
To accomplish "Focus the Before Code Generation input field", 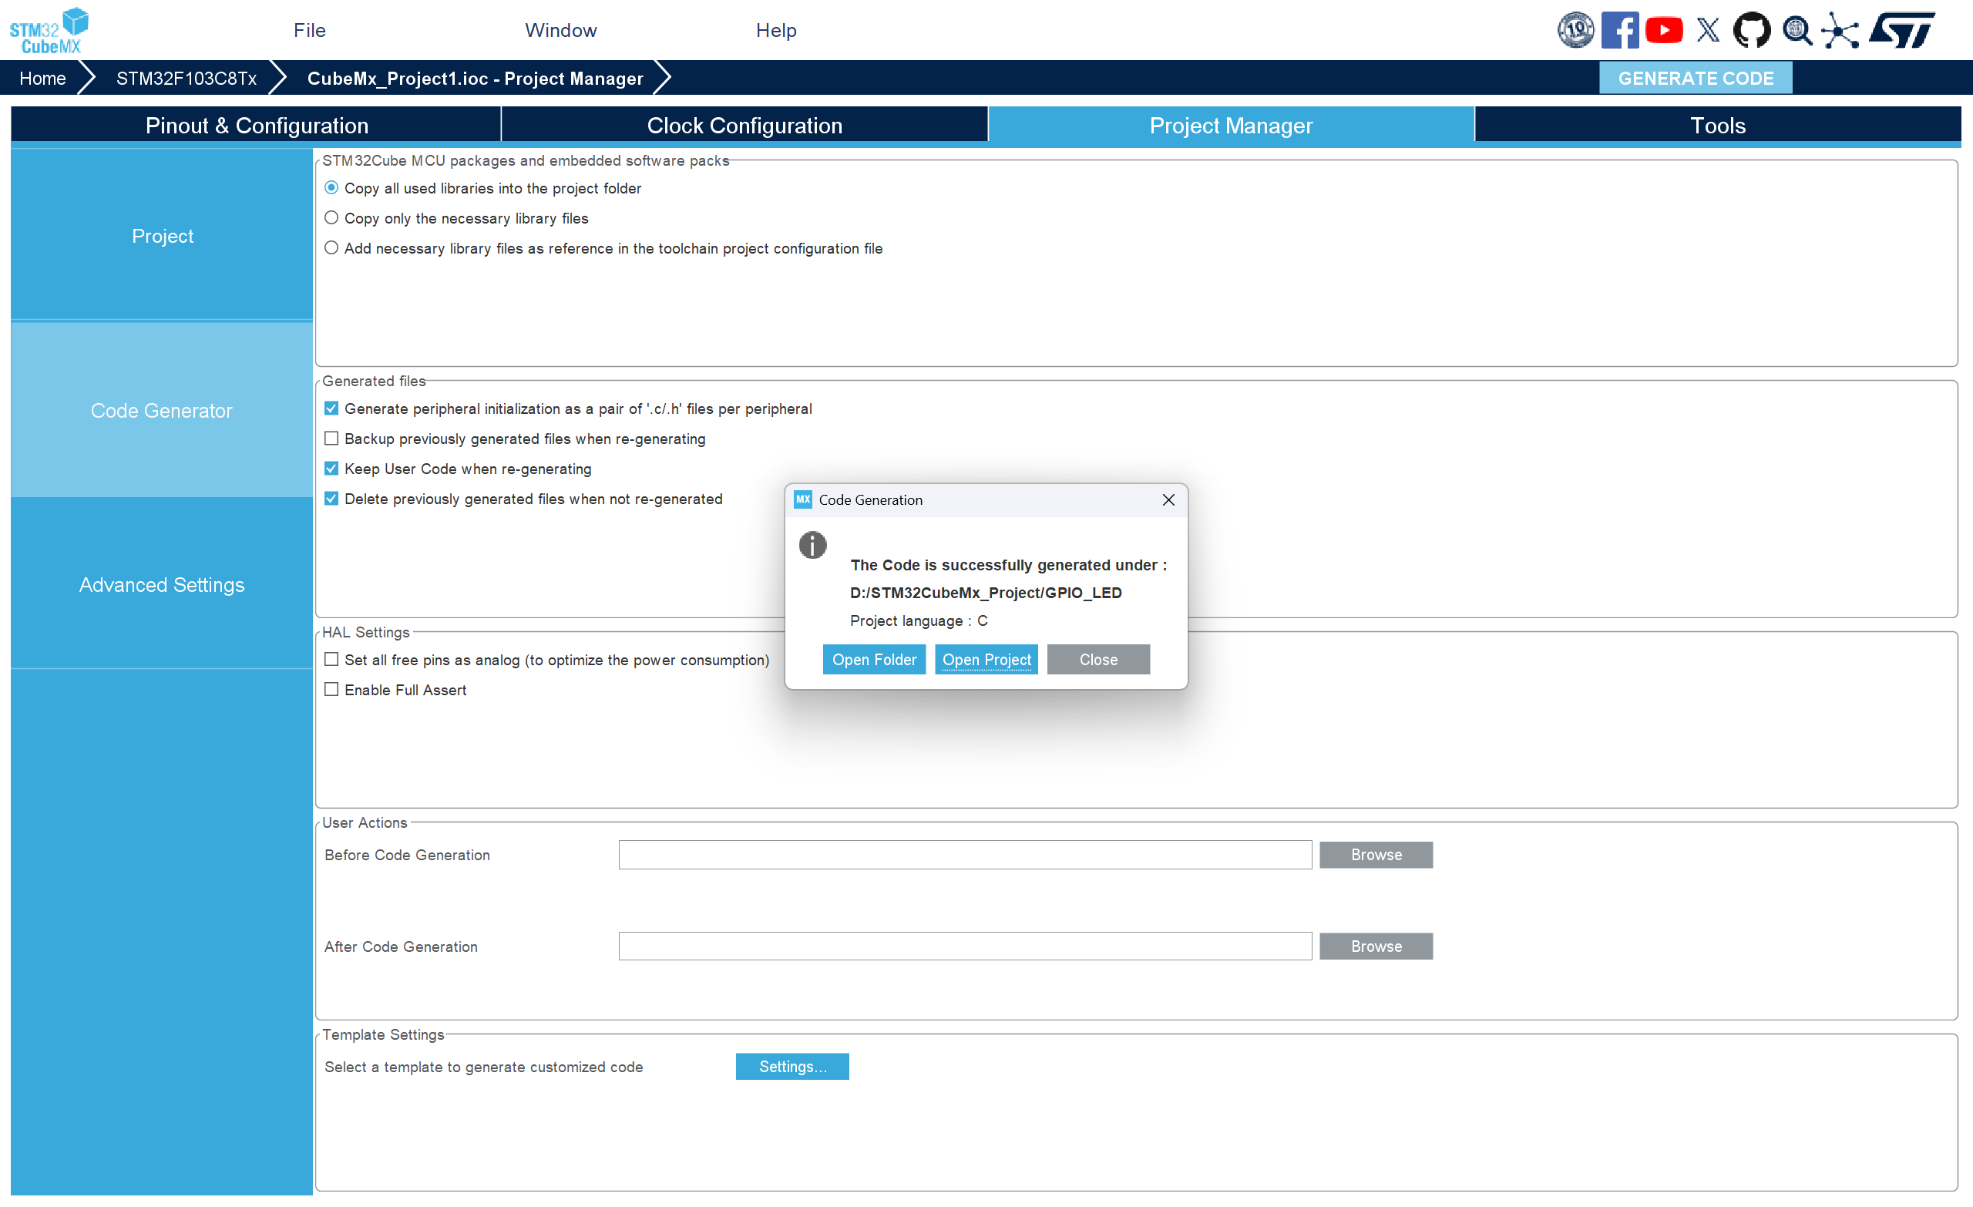I will [x=965, y=855].
